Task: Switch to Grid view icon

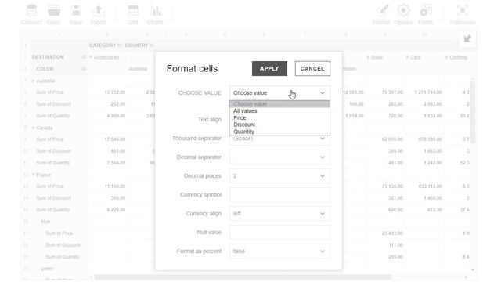Action: [133, 14]
